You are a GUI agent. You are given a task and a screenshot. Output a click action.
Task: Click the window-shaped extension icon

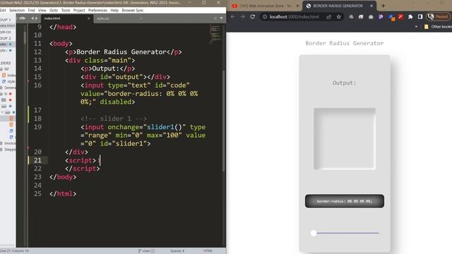pos(361,17)
